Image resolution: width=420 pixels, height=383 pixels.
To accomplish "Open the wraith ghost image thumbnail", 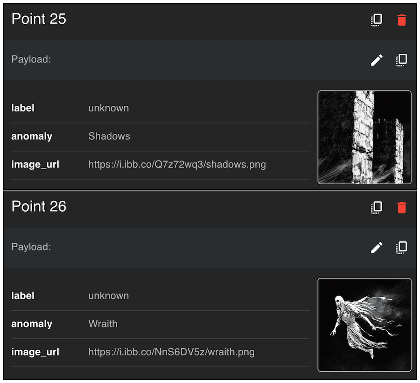I will click(x=364, y=325).
